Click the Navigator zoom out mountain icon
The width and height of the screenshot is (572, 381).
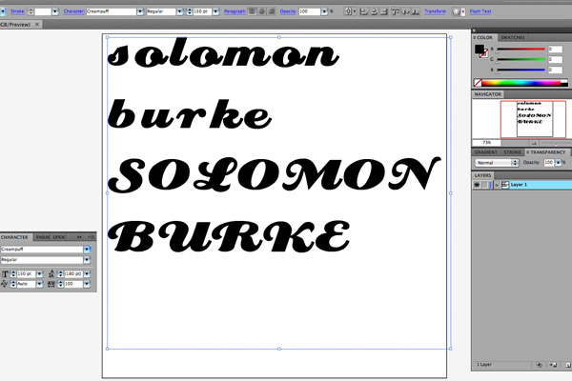click(534, 143)
